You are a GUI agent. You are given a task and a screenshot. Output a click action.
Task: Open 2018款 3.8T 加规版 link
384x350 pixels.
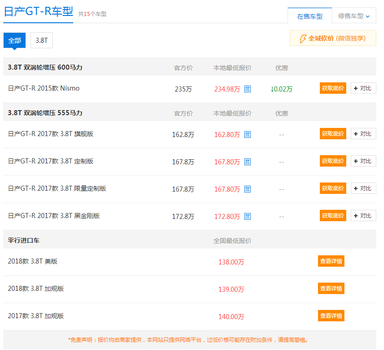pyautogui.click(x=36, y=289)
